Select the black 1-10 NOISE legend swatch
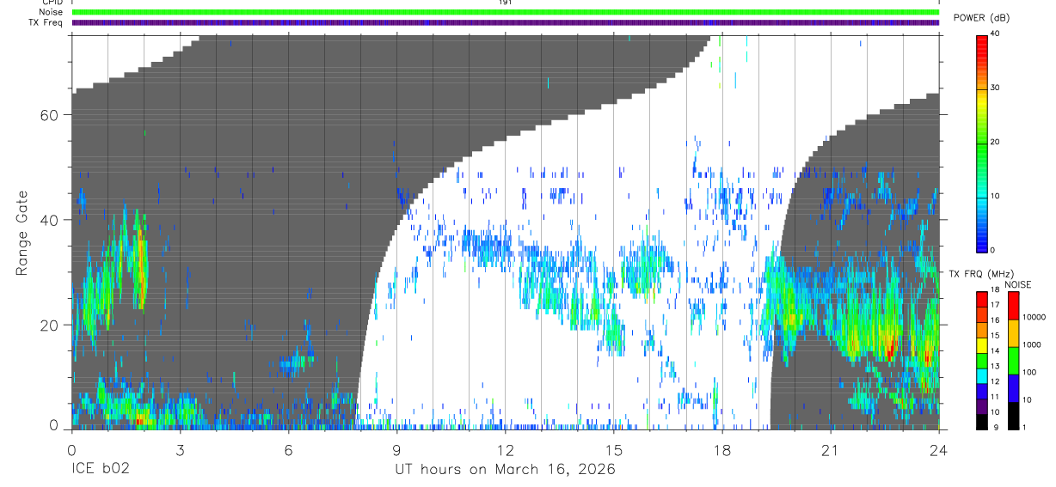Image resolution: width=1056 pixels, height=487 pixels. pyautogui.click(x=1013, y=415)
